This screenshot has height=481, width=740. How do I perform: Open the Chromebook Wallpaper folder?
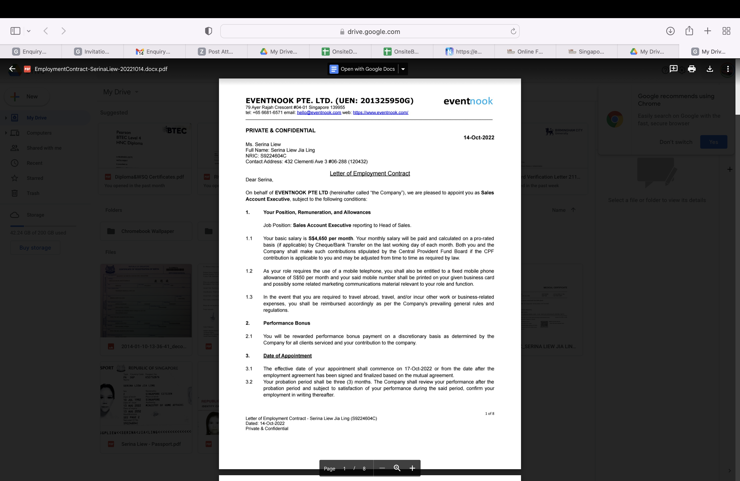146,231
